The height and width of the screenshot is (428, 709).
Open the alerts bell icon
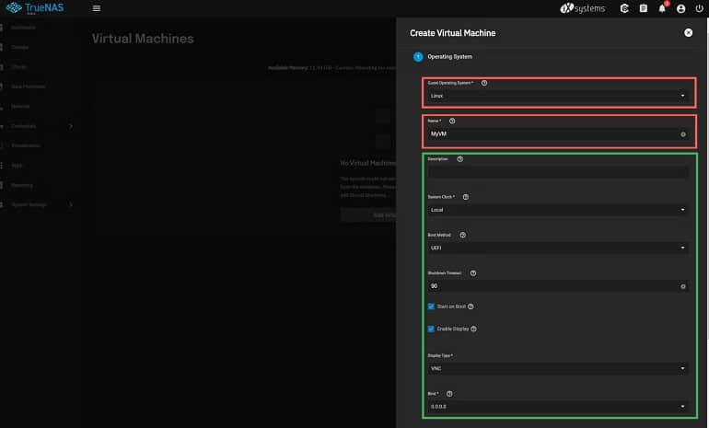(x=662, y=8)
